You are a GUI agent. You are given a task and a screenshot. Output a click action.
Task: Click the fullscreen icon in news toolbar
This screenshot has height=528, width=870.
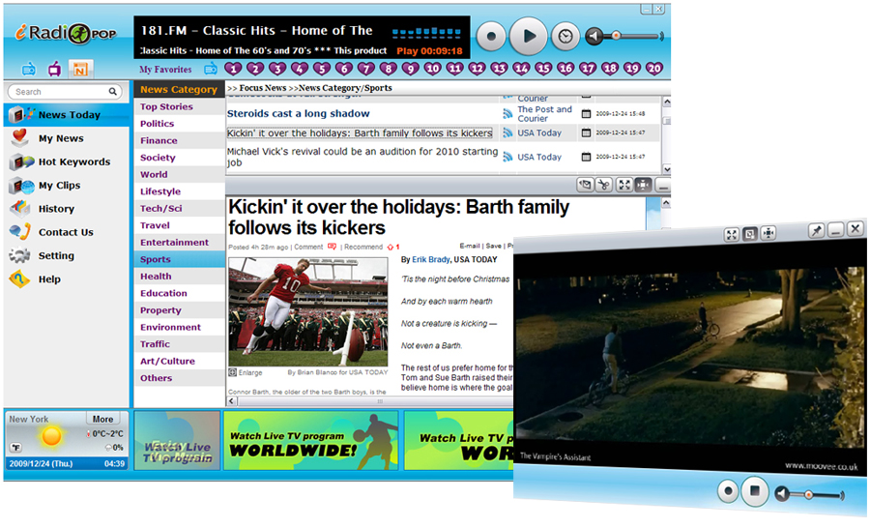(624, 185)
